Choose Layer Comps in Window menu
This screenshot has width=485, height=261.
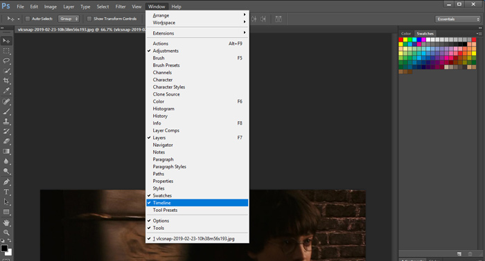coord(197,130)
